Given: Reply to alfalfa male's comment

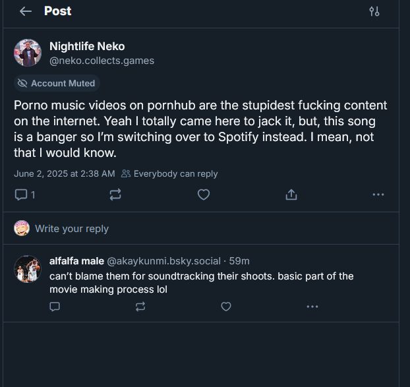Looking at the screenshot, I should [x=55, y=307].
